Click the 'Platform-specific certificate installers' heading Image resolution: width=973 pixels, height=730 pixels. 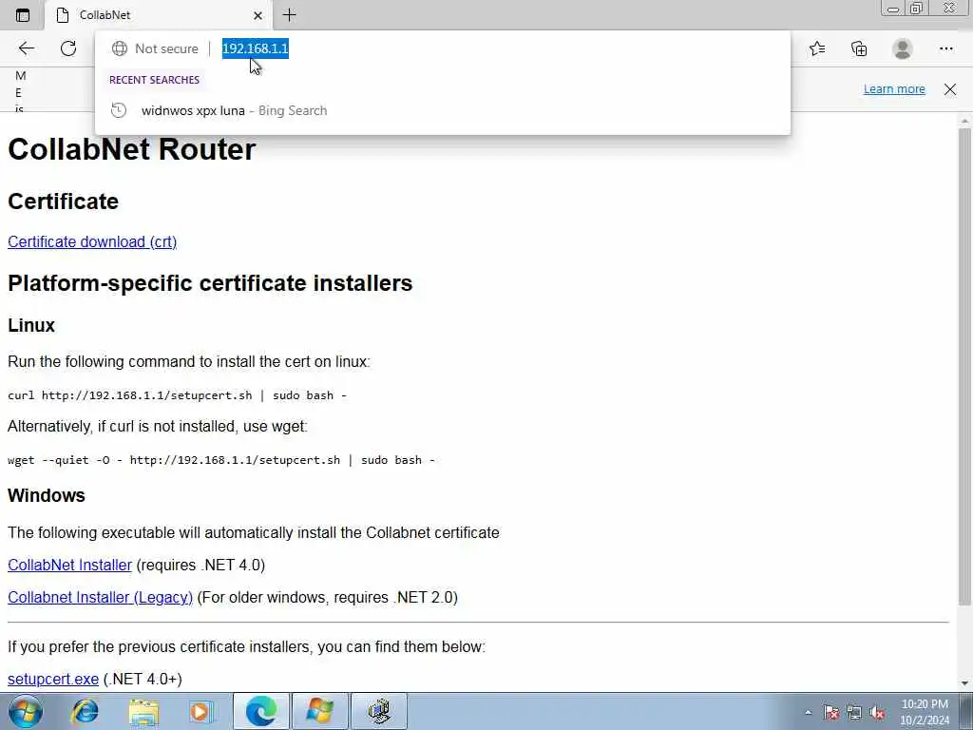pyautogui.click(x=210, y=283)
